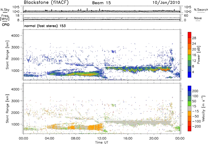Click the gray scatter band near 16:00 in velocity panel
The image size is (208, 144).
click(x=138, y=123)
